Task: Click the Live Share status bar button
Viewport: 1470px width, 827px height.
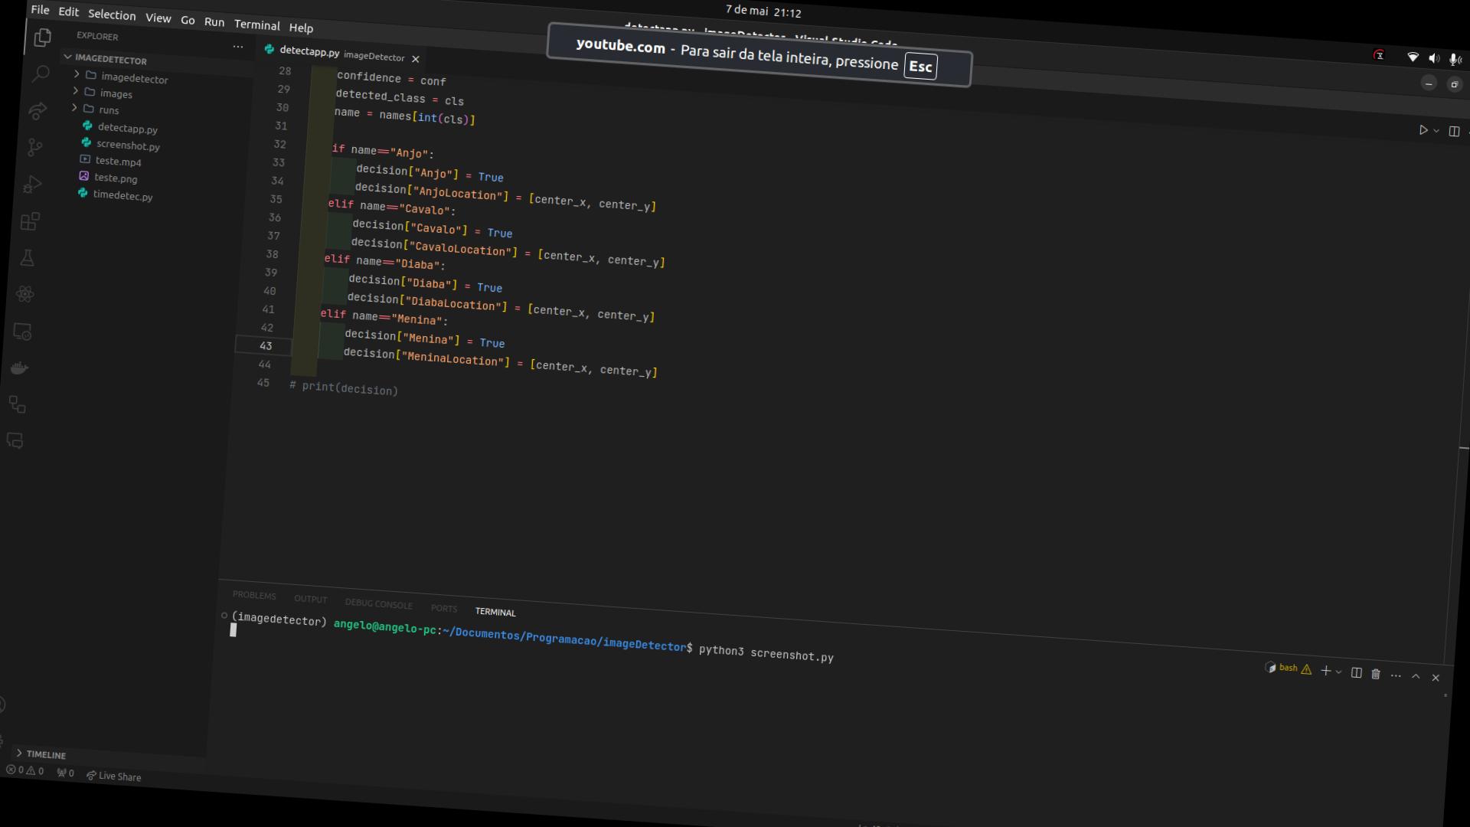Action: point(113,776)
